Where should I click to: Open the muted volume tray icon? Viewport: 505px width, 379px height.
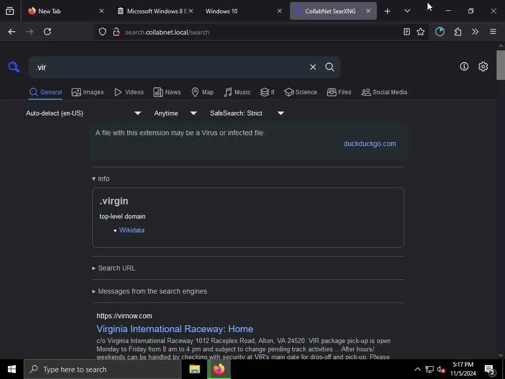(441, 369)
